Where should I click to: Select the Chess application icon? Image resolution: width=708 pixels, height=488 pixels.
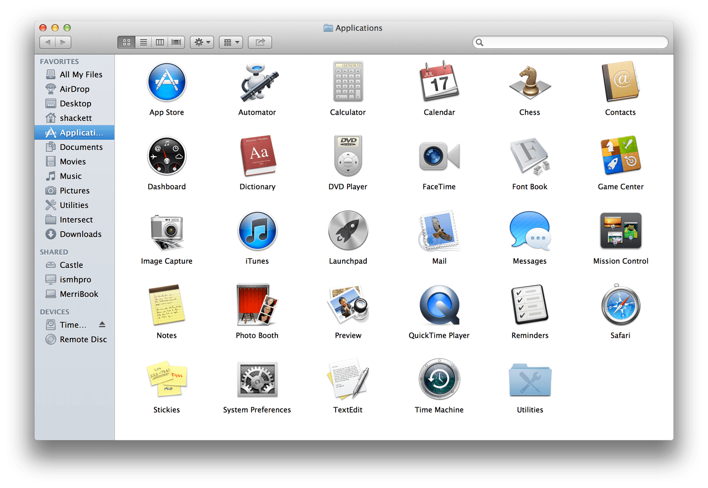point(530,82)
